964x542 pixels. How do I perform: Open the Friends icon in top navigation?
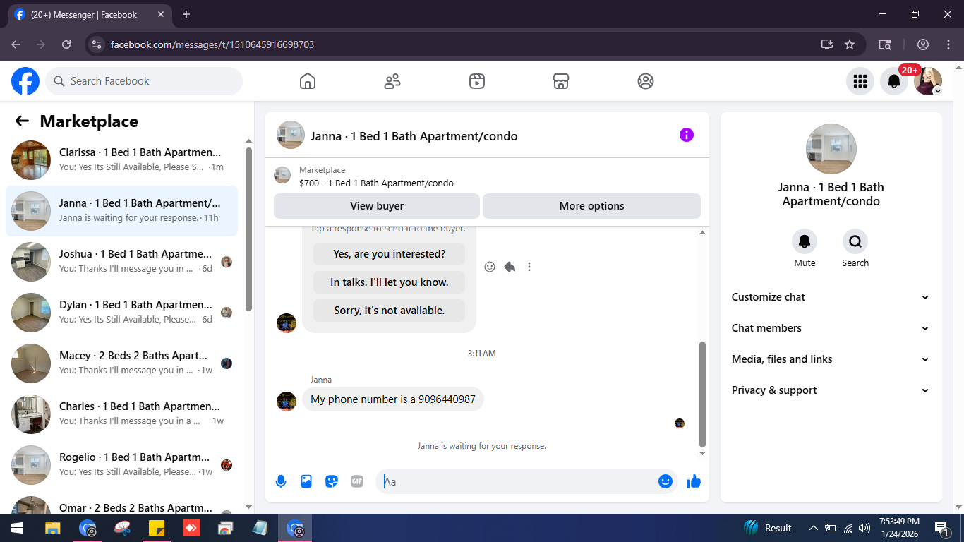pos(392,81)
